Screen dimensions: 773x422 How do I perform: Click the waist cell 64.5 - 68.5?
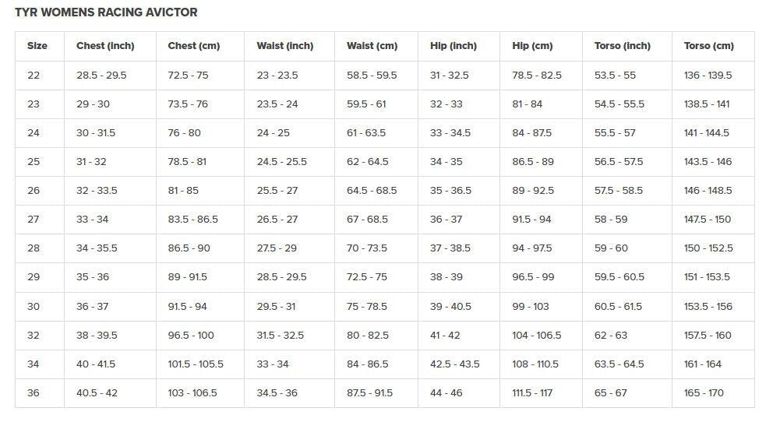pyautogui.click(x=372, y=191)
